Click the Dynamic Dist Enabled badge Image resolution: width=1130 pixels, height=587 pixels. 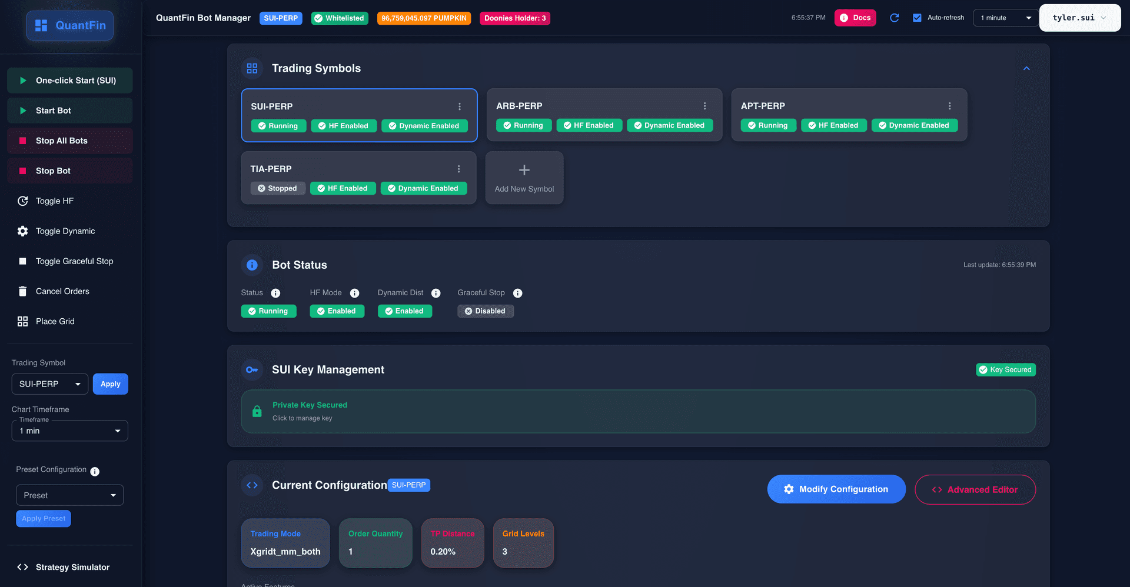tap(405, 311)
